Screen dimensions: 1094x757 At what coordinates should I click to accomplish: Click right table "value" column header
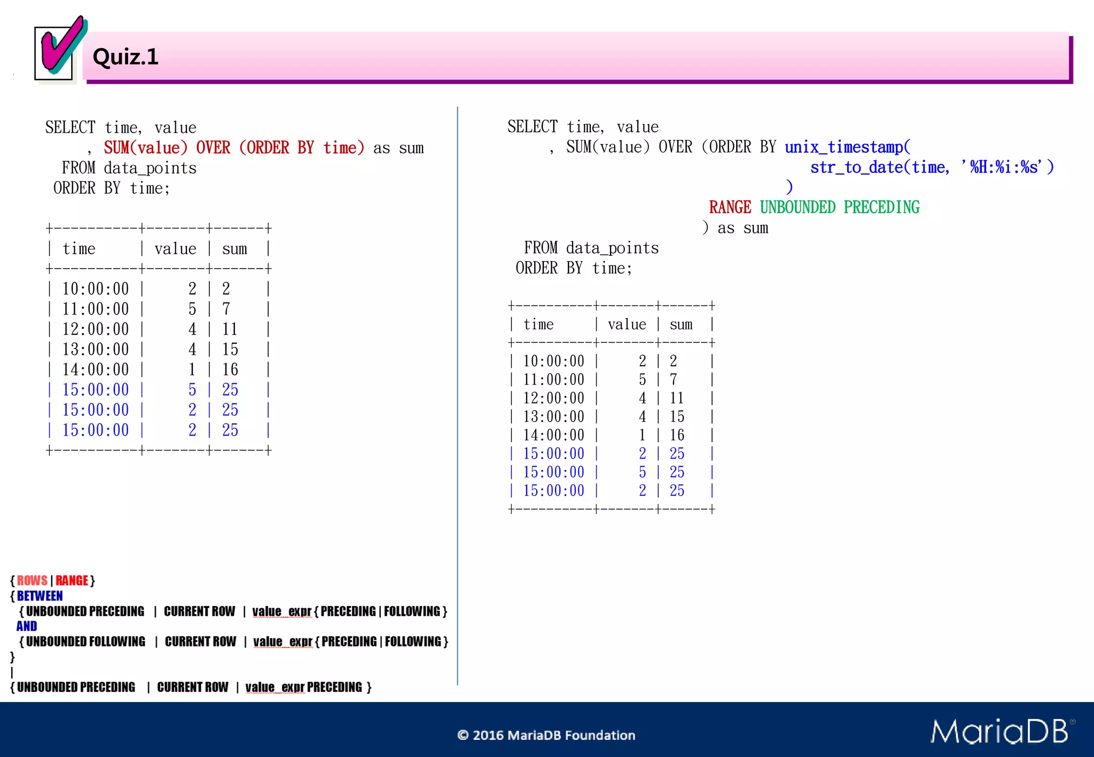pos(627,324)
